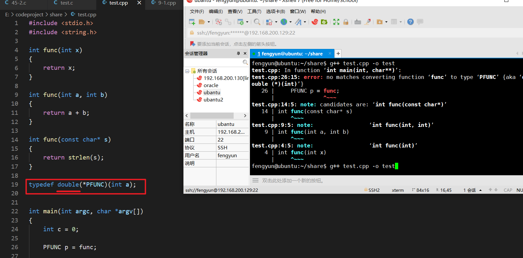This screenshot has width=523, height=258.
Task: Click the search magnifier in the session manager
Action: [245, 62]
